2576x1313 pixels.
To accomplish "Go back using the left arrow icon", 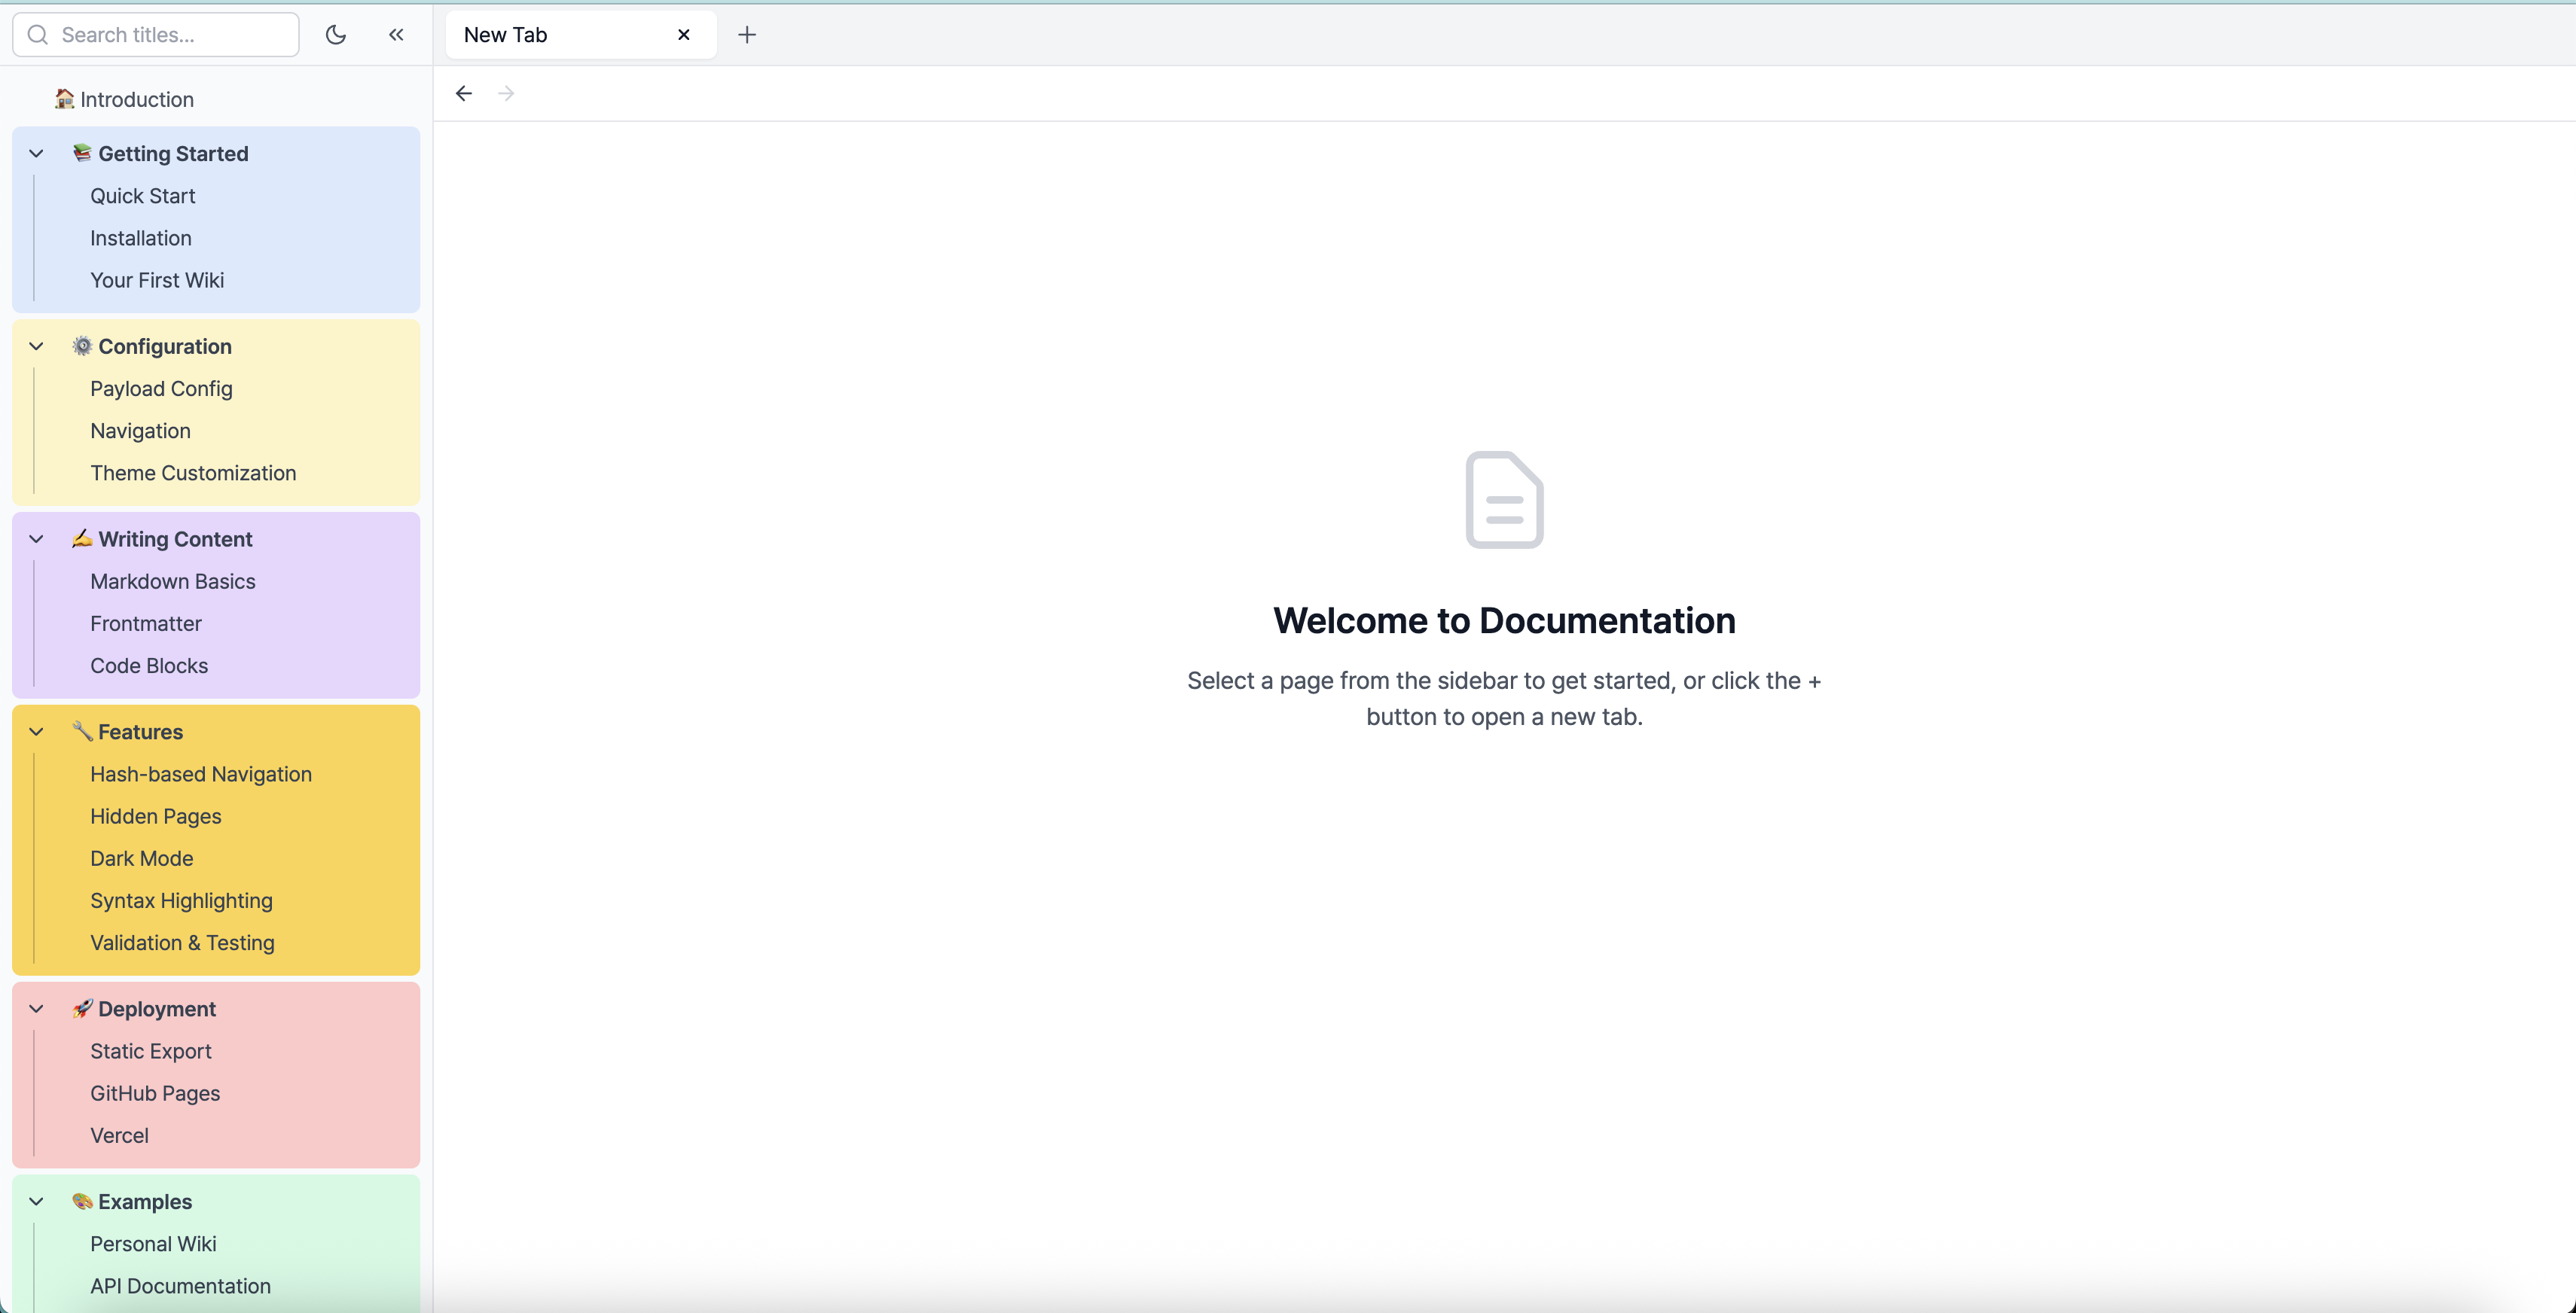I will (464, 94).
